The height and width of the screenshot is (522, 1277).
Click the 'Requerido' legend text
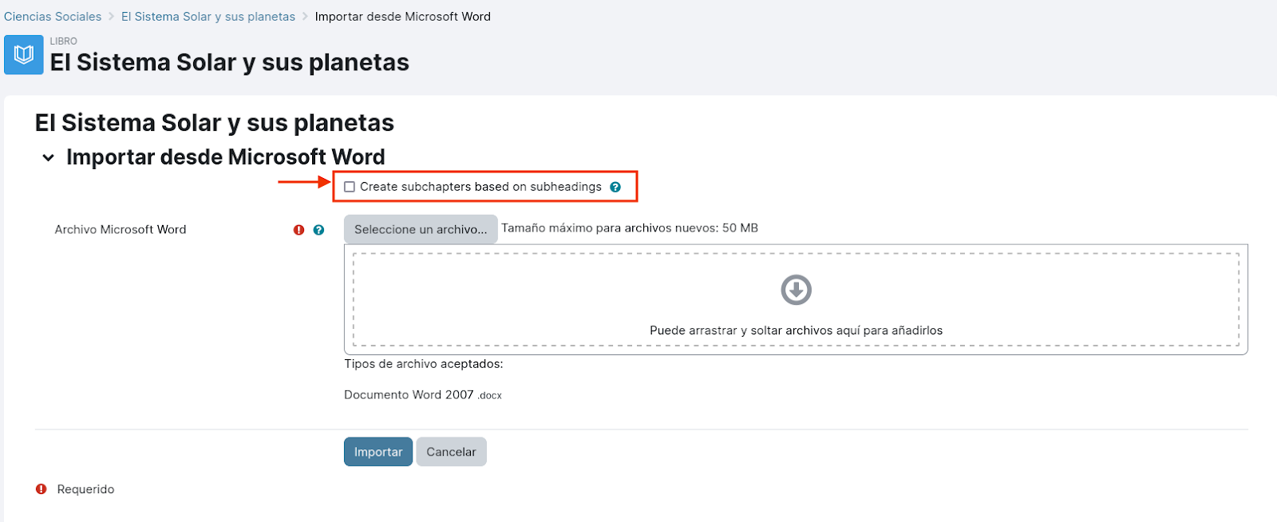pyautogui.click(x=85, y=489)
